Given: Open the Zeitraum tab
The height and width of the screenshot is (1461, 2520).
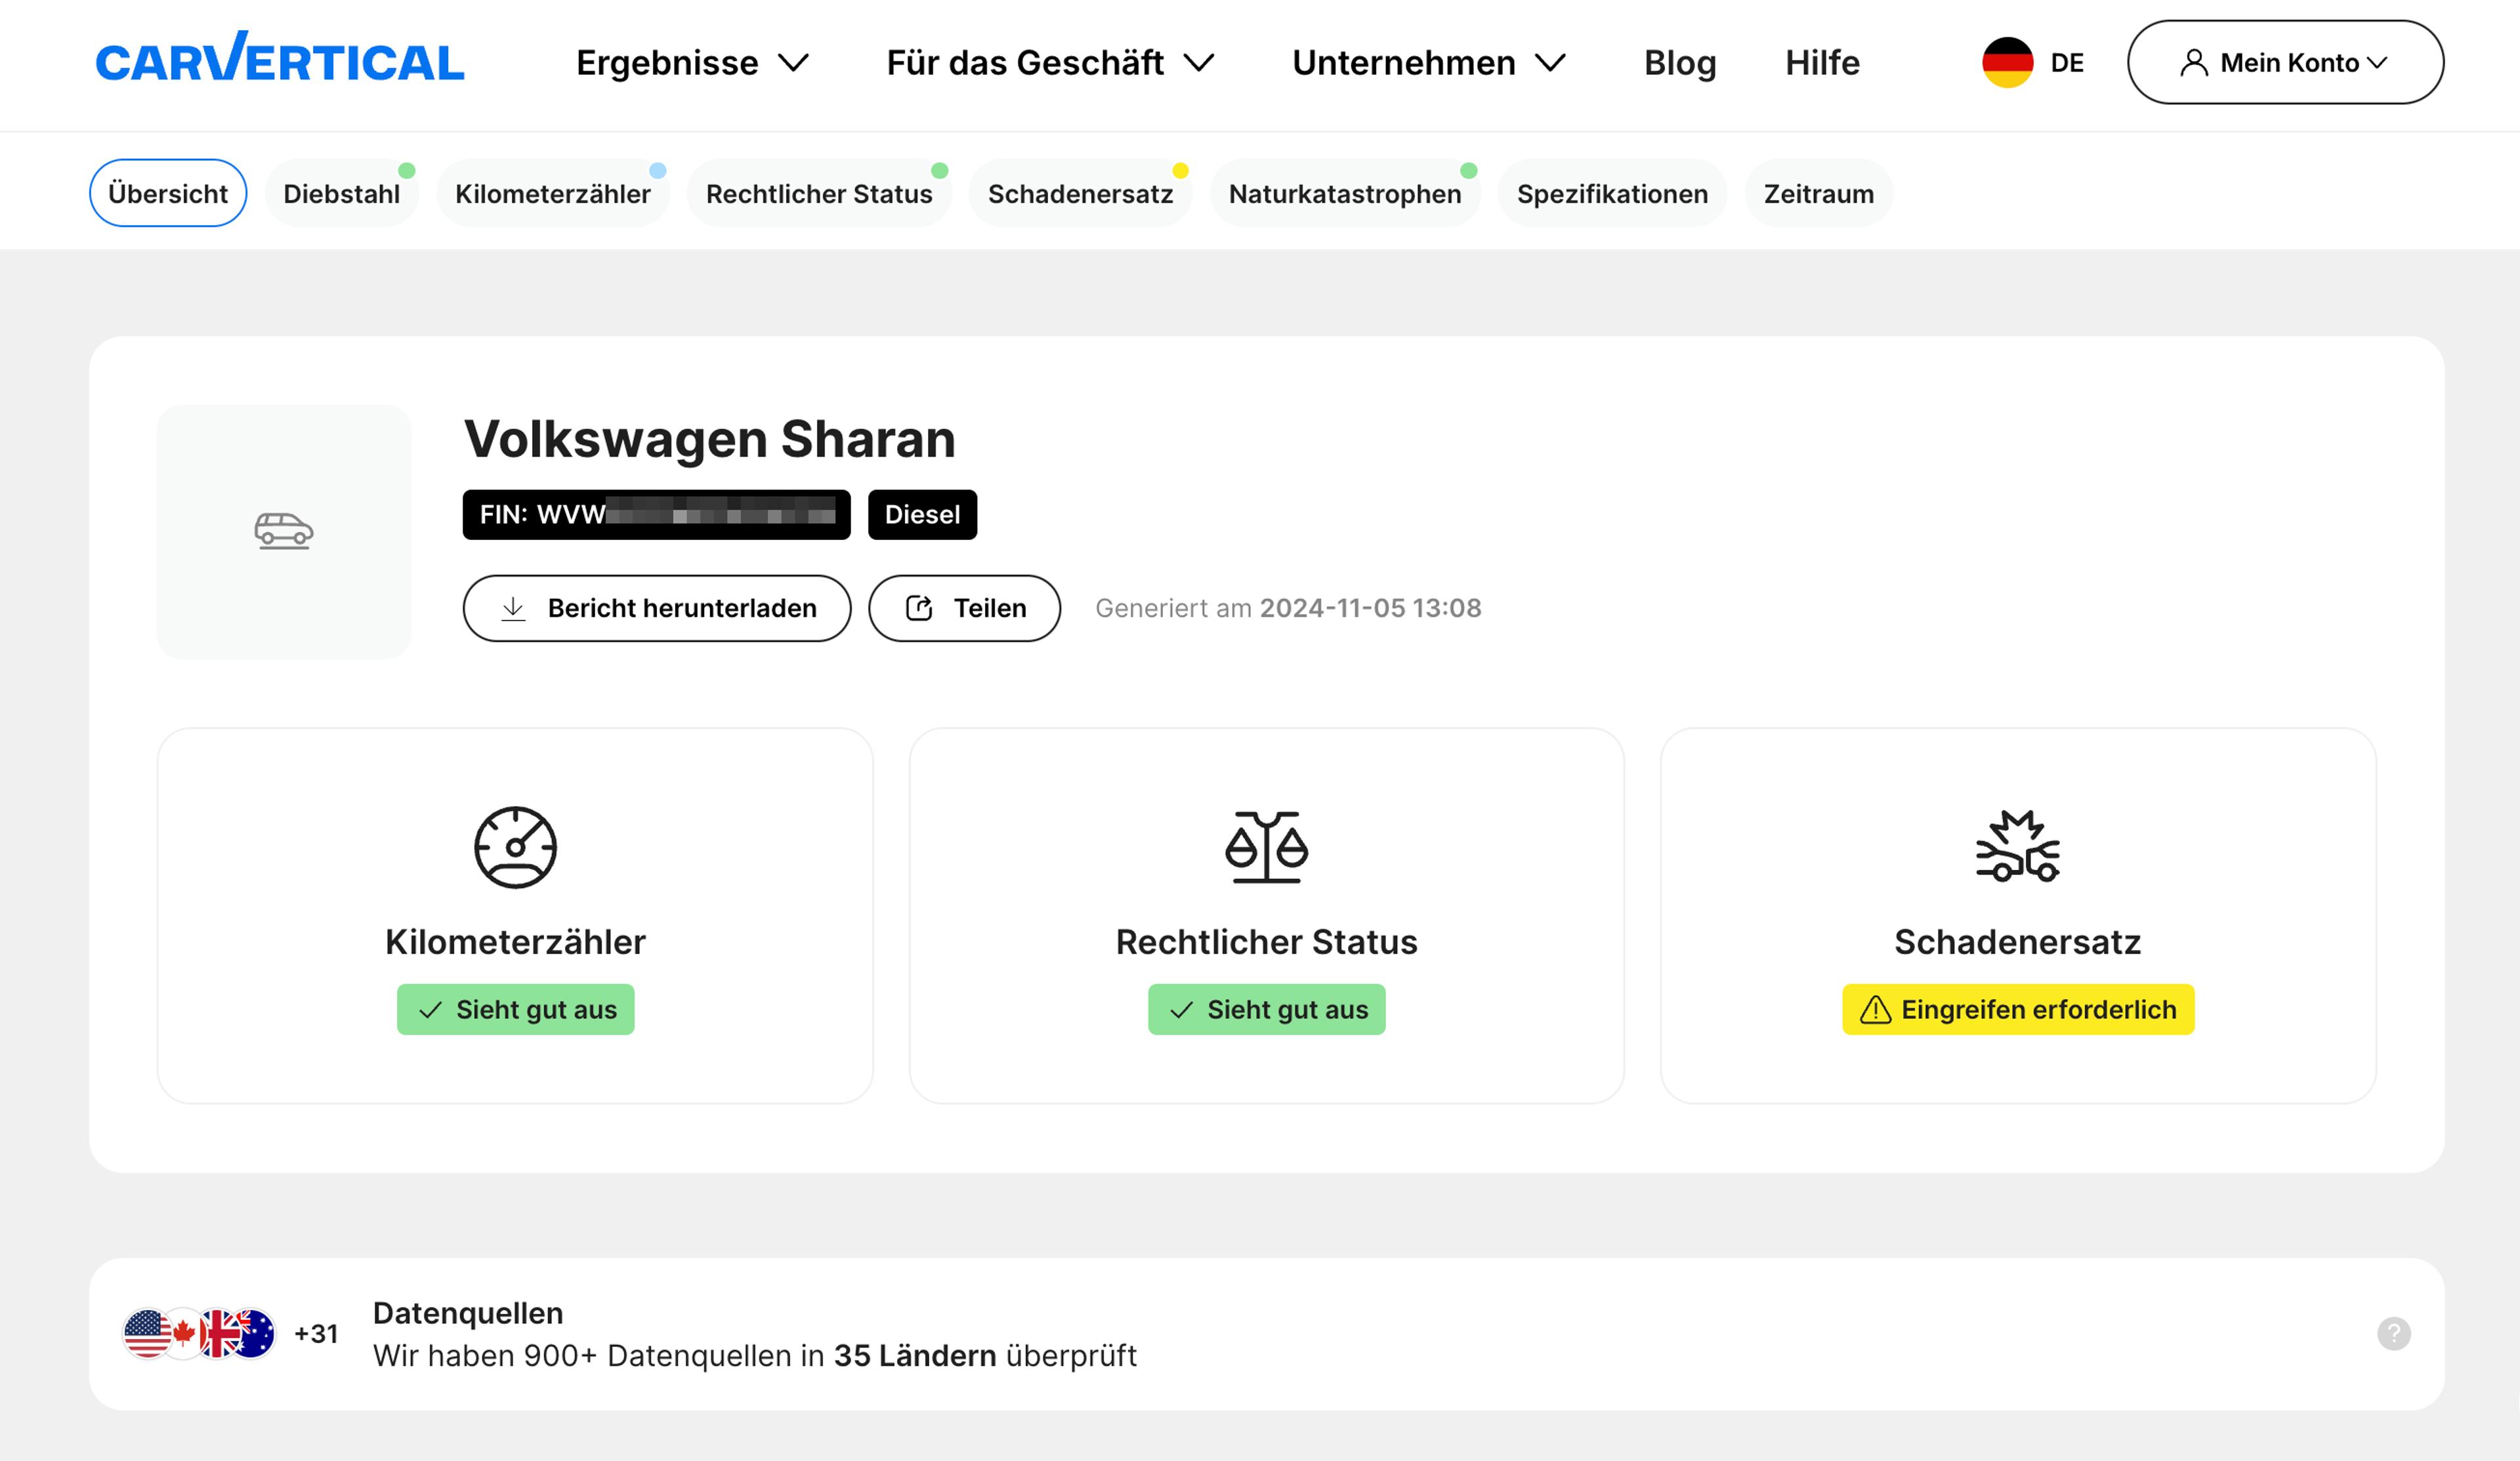Looking at the screenshot, I should click(1818, 193).
